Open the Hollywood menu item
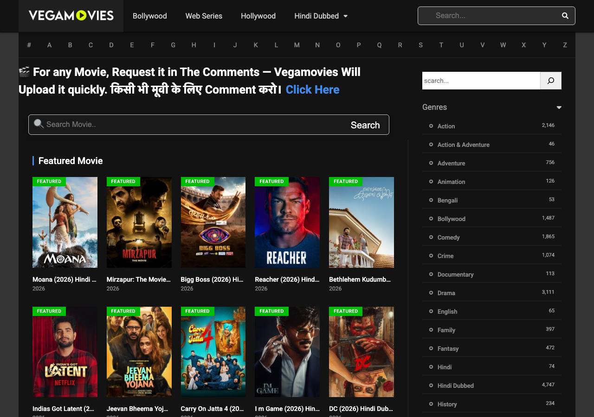Screen dimensions: 594x417 point(258,16)
